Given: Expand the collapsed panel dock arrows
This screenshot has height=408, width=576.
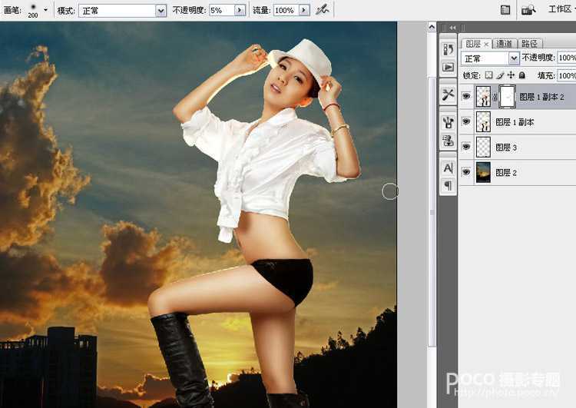Looking at the screenshot, I should coord(452,28).
